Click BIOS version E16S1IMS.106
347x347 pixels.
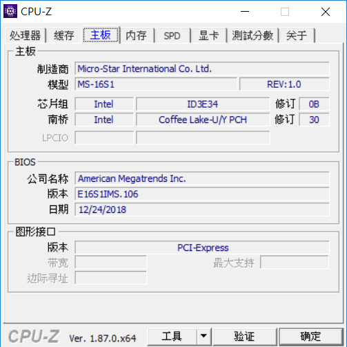coord(202,194)
